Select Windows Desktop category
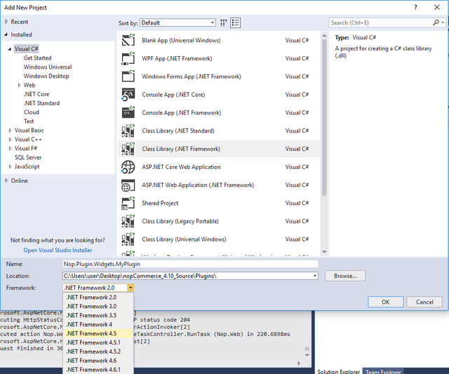Image resolution: width=449 pixels, height=374 pixels. (46, 76)
